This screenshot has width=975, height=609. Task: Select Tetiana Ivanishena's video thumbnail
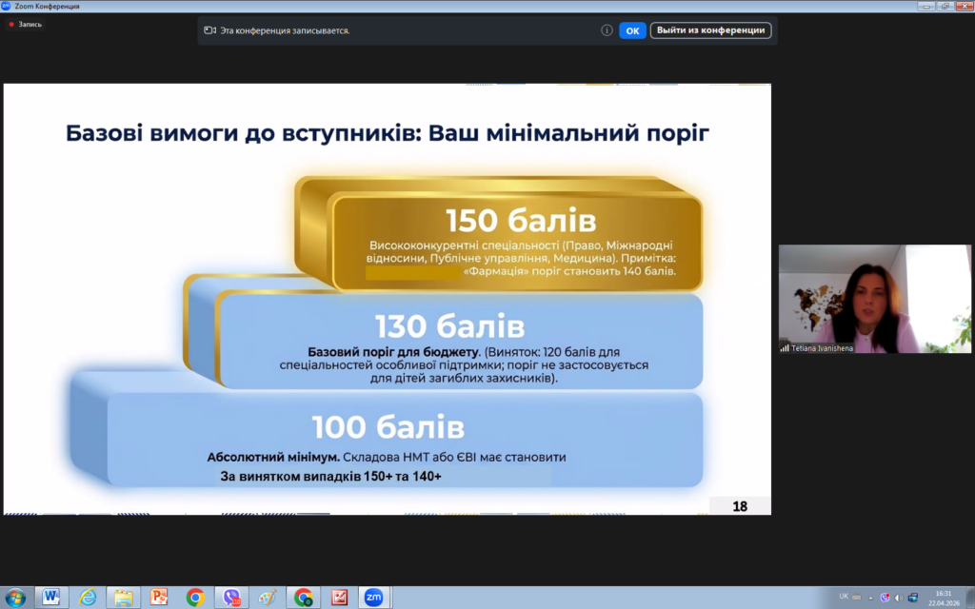[874, 299]
